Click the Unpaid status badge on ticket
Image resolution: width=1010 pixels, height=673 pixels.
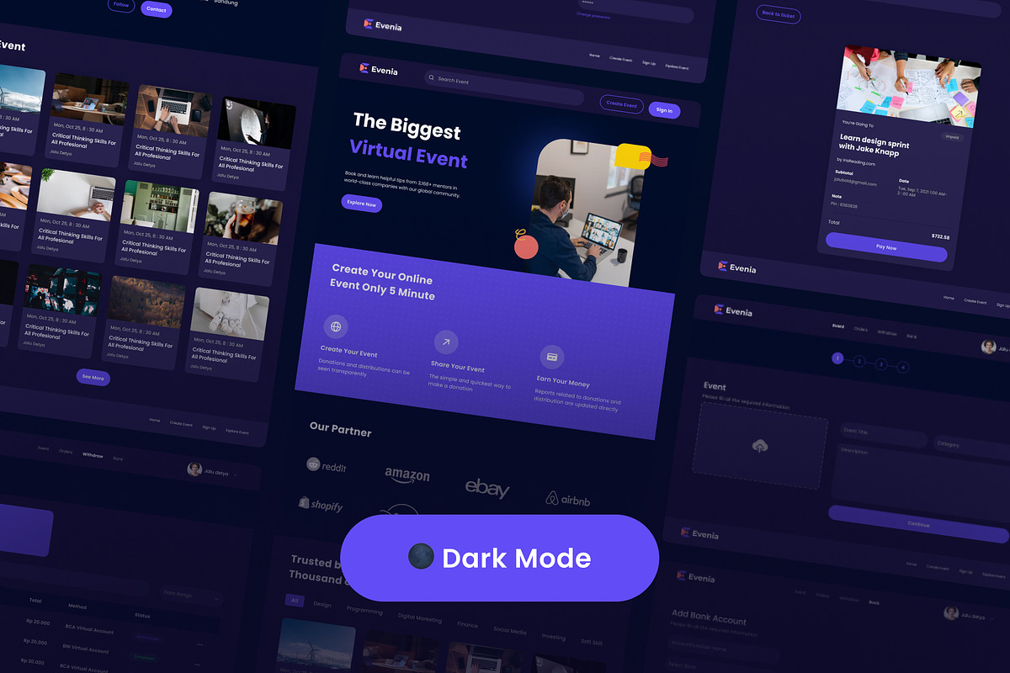952,136
